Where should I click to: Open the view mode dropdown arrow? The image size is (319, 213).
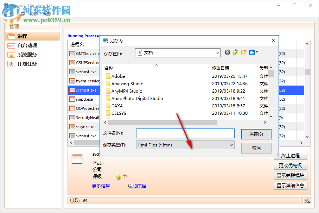pos(257,52)
